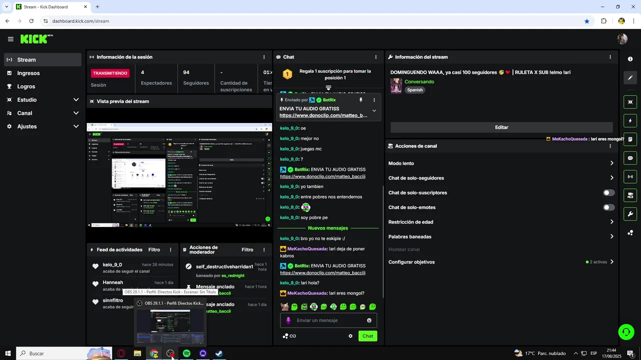Toggle the wrench tools widget icon
Viewport: 641px width, 360px height.
pos(630,214)
